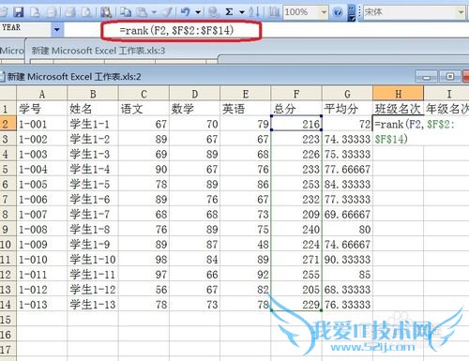The image size is (469, 361).
Task: Click the 班级名次 header cell
Action: point(398,109)
